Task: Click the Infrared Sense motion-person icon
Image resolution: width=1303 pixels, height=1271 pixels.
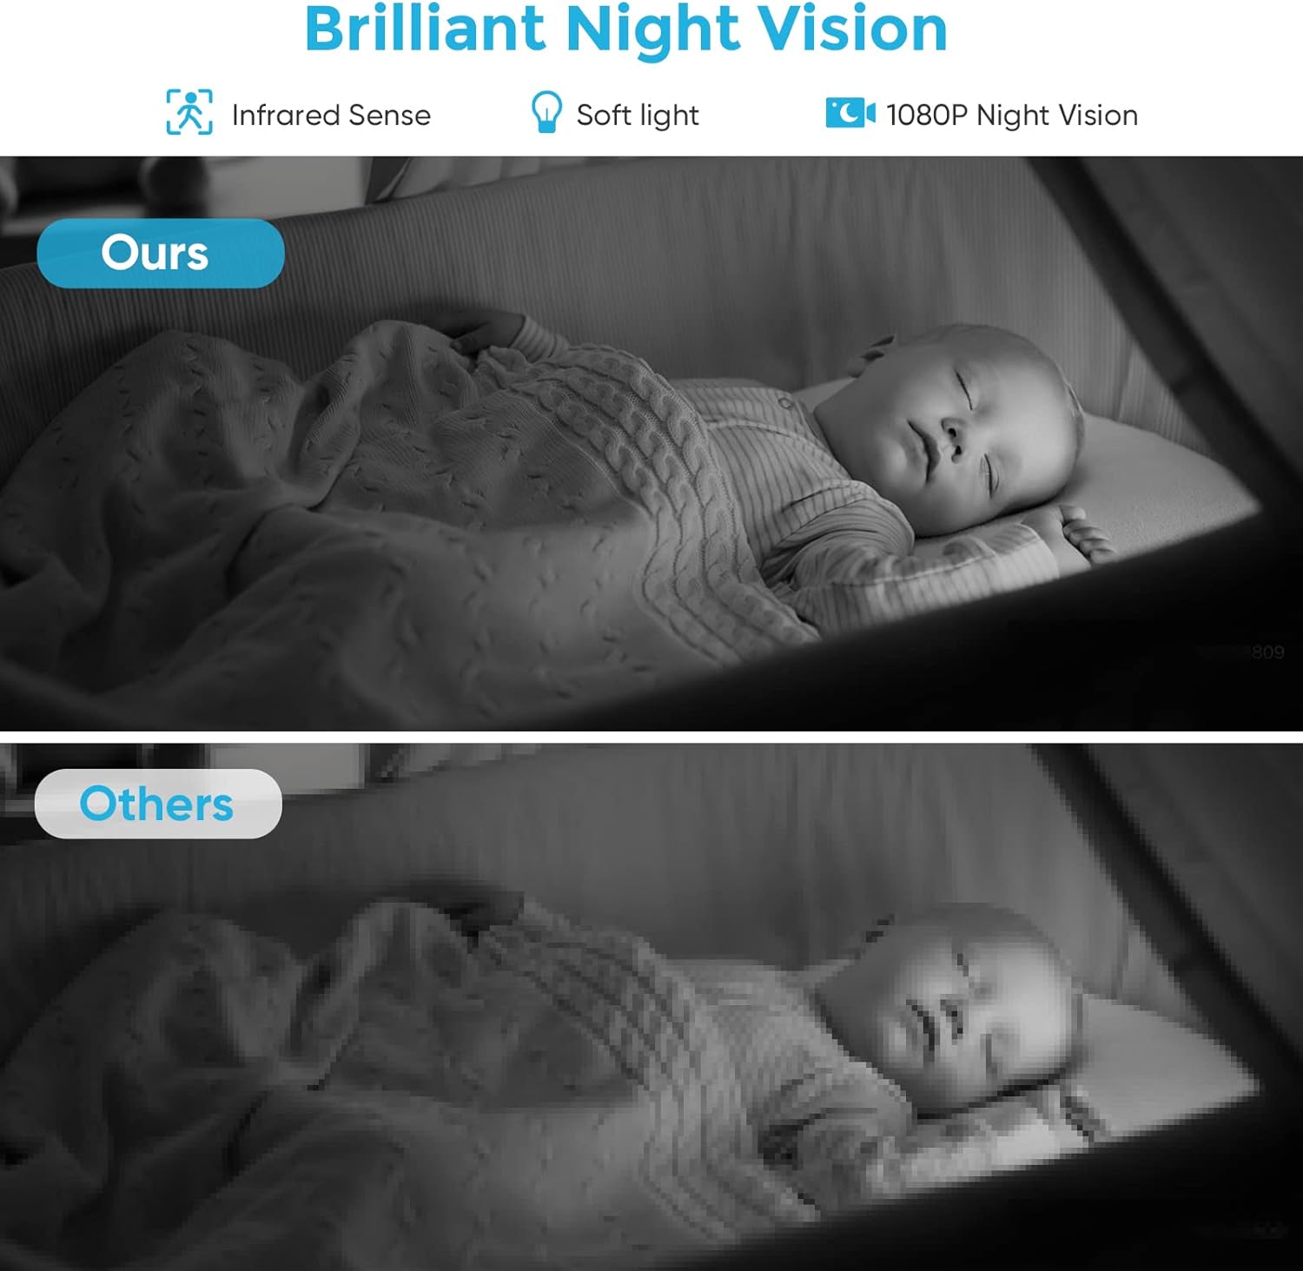Action: point(189,112)
